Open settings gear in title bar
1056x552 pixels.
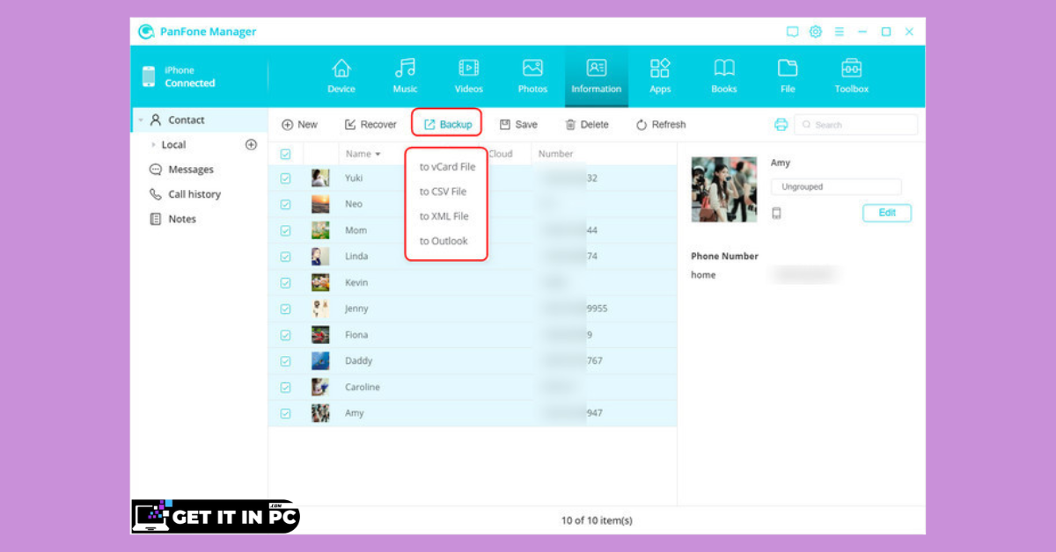tap(816, 32)
